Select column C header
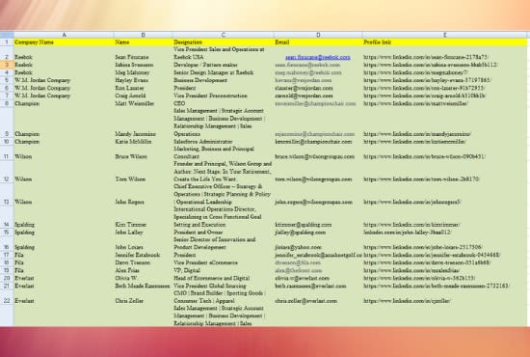 tap(224, 35)
